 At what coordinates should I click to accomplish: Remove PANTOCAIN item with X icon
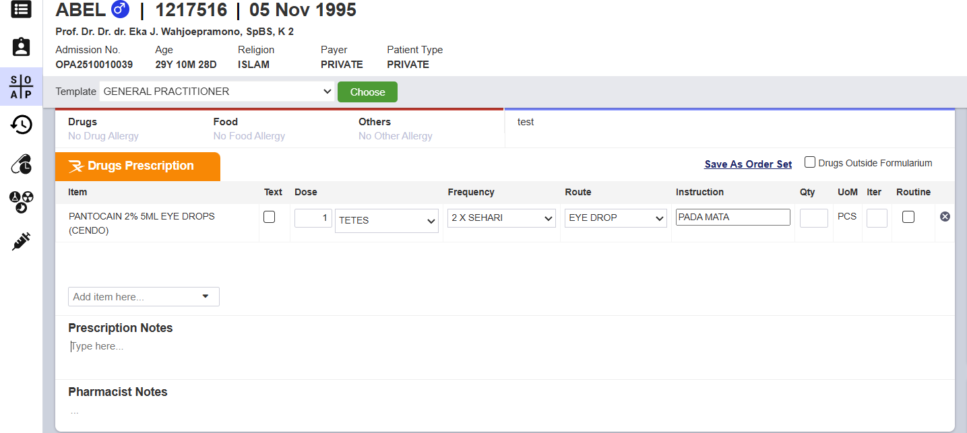pos(945,217)
